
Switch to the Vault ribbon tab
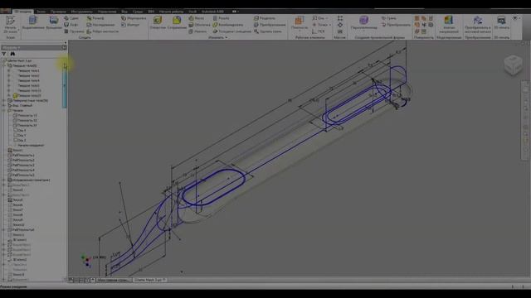click(x=192, y=12)
